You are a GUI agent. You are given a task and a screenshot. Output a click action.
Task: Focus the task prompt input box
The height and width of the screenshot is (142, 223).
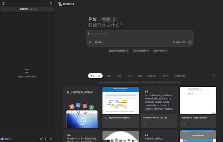140,34
